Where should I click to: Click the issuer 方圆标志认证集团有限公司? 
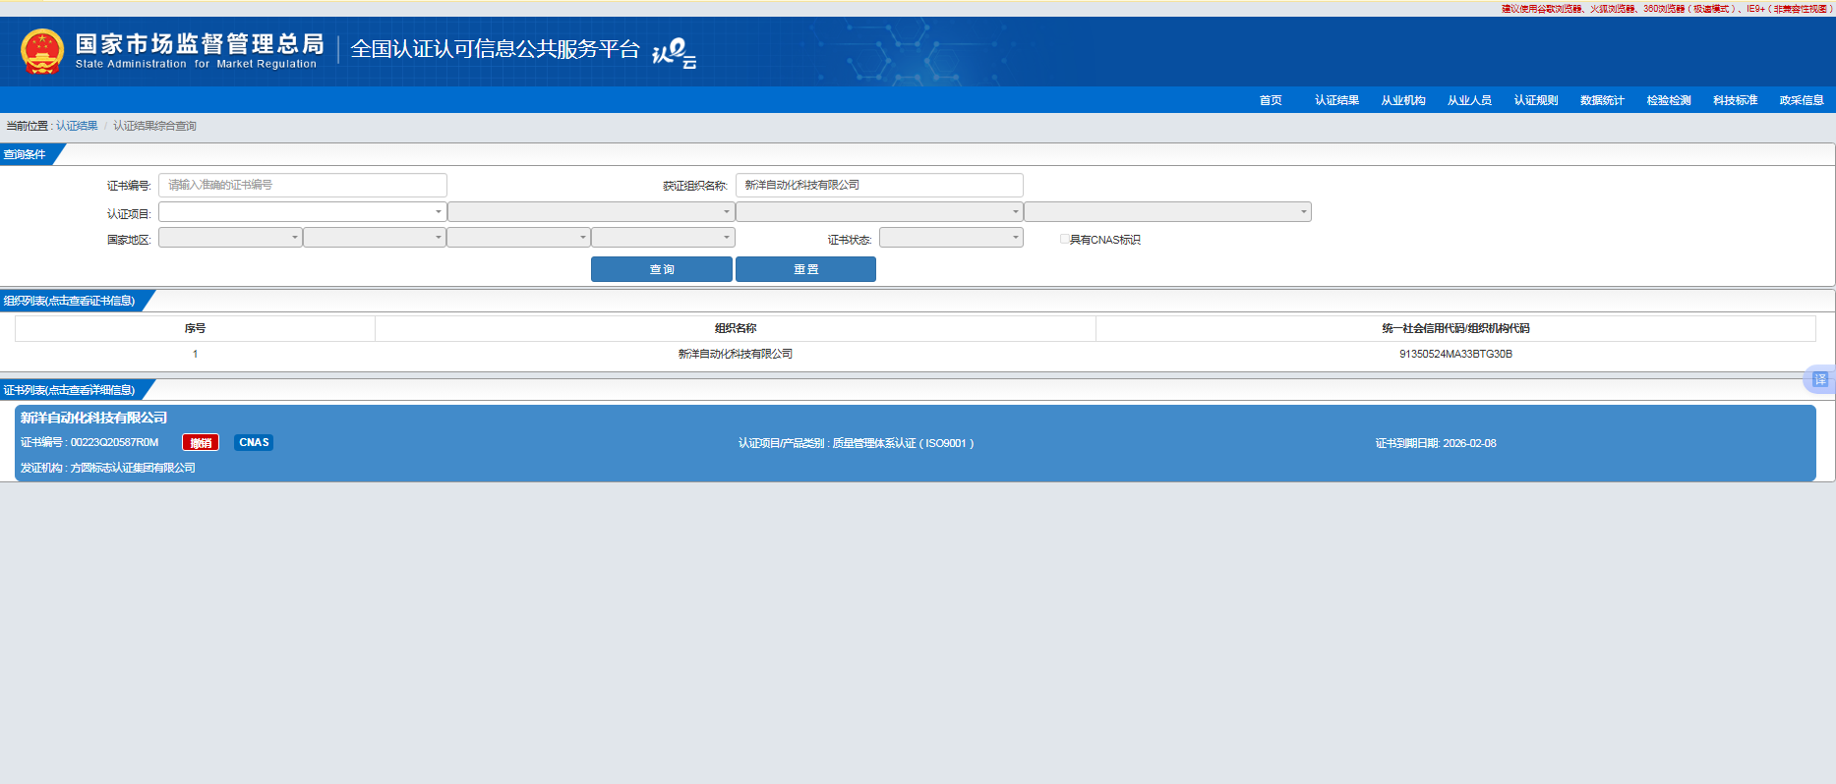click(133, 468)
